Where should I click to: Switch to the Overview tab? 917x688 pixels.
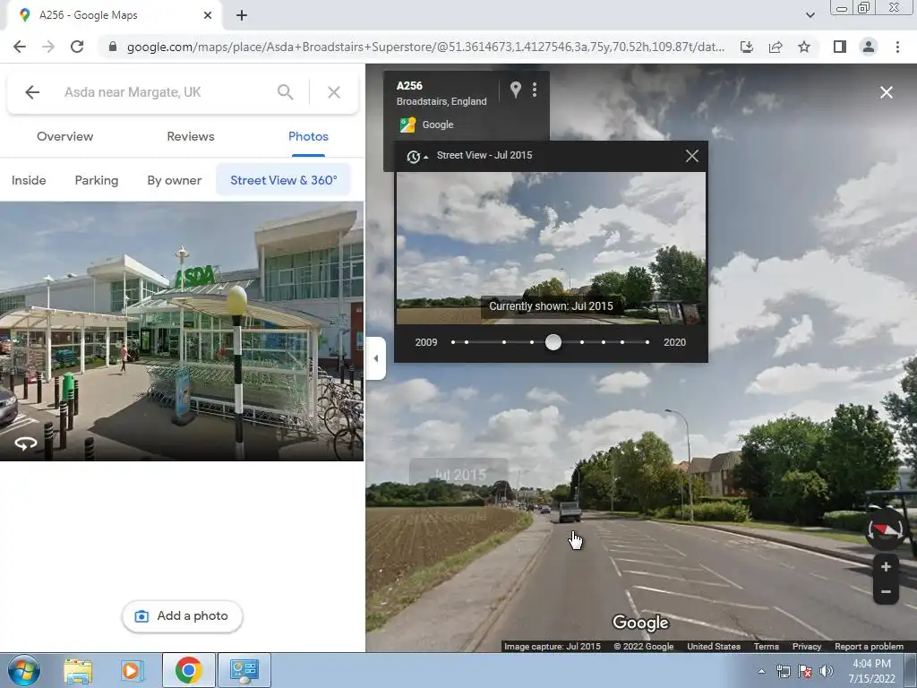pos(64,136)
